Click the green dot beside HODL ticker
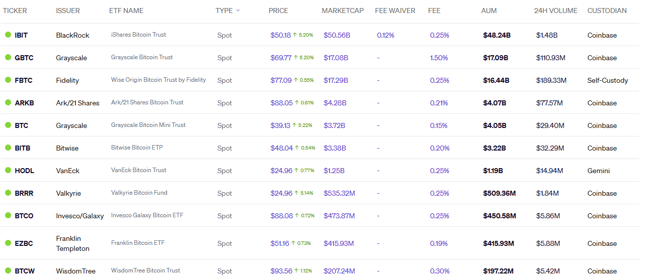Image resolution: width=648 pixels, height=279 pixels. tap(8, 170)
